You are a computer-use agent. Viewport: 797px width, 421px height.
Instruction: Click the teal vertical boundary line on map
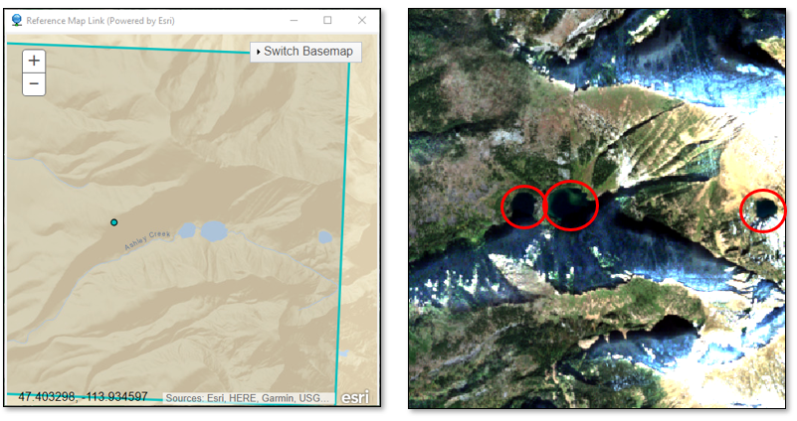(x=344, y=228)
